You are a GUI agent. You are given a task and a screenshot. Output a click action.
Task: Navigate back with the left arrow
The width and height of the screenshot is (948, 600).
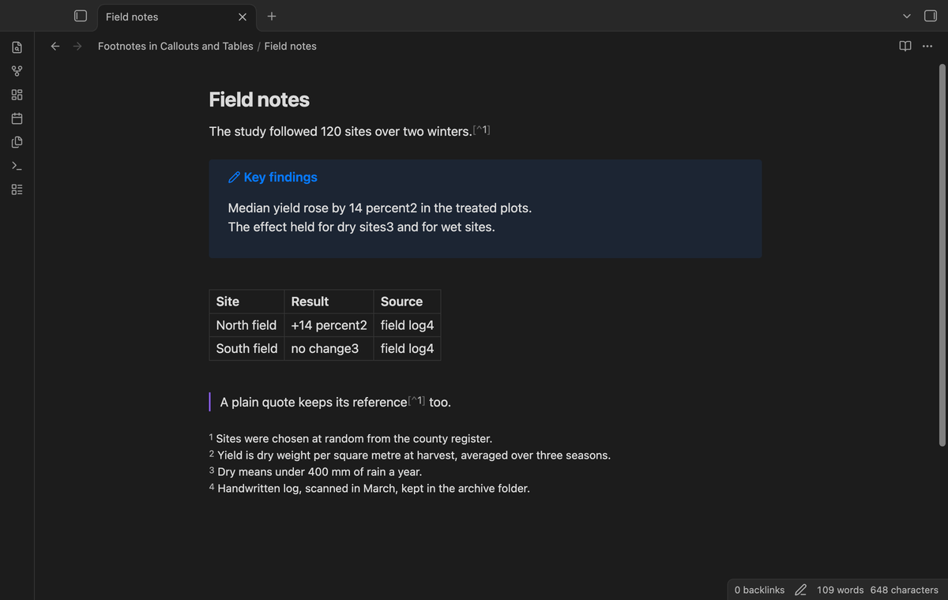tap(55, 46)
